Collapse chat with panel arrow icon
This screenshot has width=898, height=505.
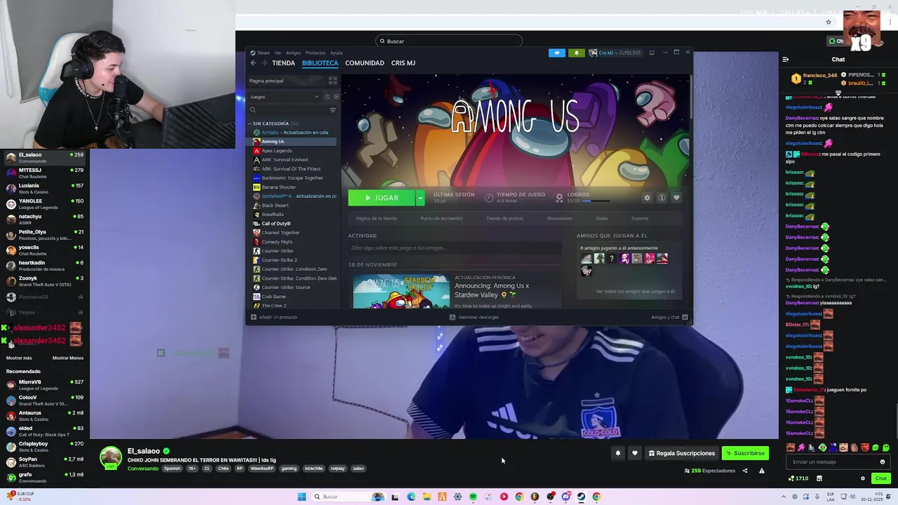786,60
